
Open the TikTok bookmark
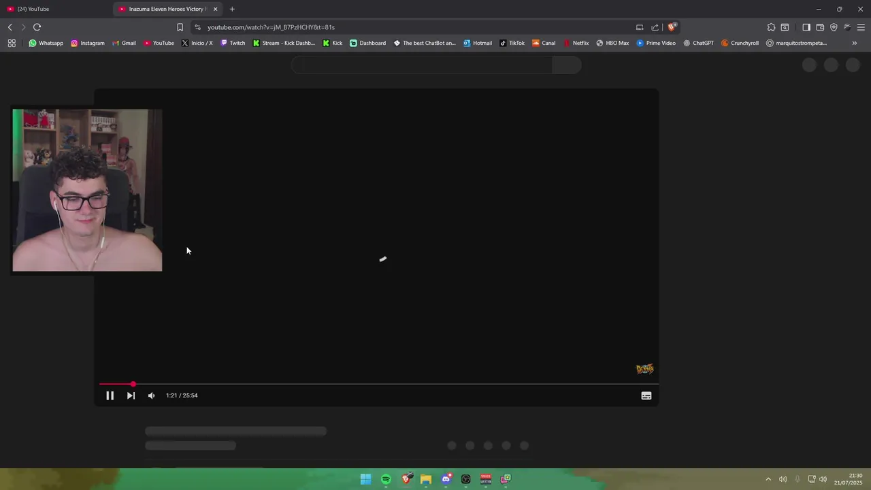[512, 43]
